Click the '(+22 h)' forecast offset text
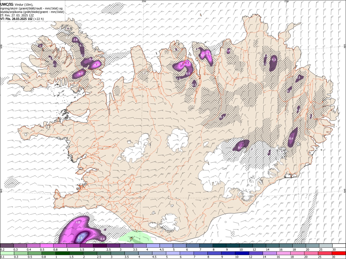The height and width of the screenshot is (259, 346). coord(39,19)
